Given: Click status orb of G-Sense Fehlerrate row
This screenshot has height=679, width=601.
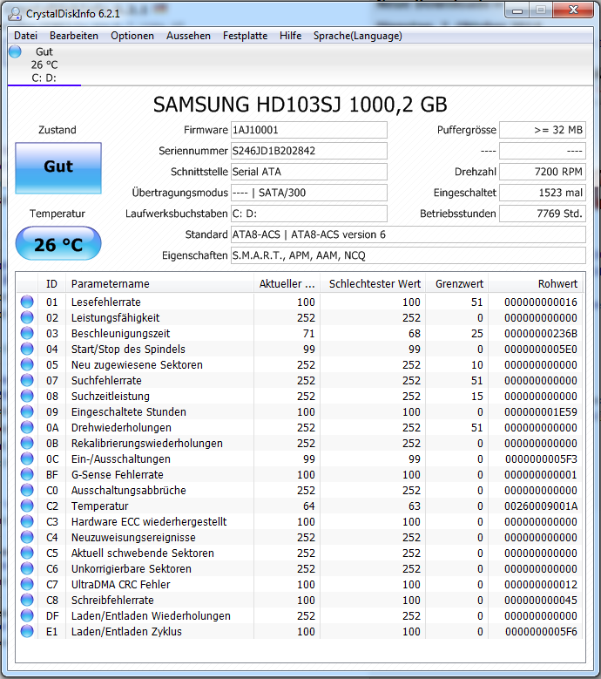Looking at the screenshot, I should click(x=27, y=475).
